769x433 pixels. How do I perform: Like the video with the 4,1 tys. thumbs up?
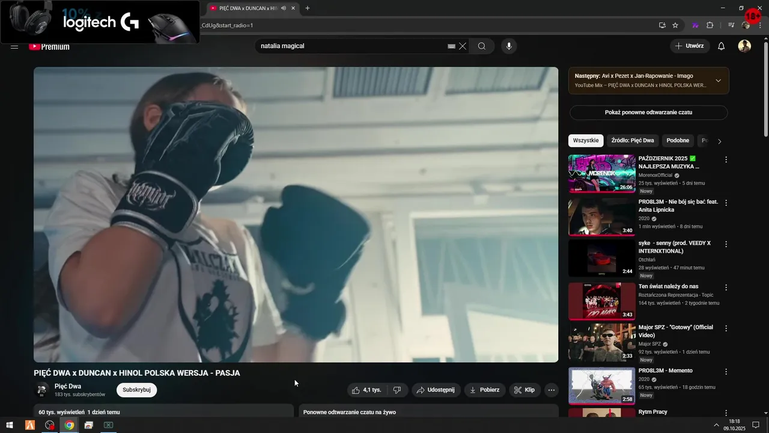368,390
